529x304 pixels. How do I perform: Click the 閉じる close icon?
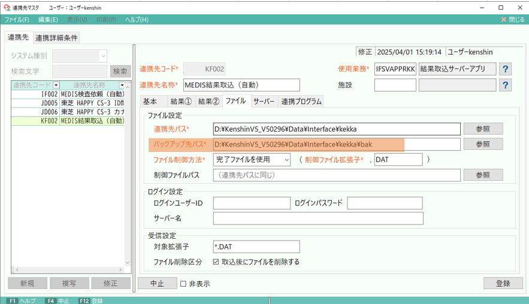click(504, 20)
